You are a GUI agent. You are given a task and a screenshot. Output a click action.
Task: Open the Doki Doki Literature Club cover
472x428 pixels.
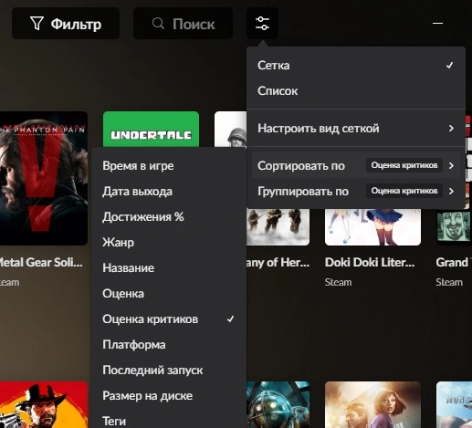pos(372,227)
